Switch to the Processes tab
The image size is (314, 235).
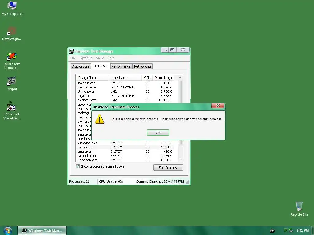point(101,66)
